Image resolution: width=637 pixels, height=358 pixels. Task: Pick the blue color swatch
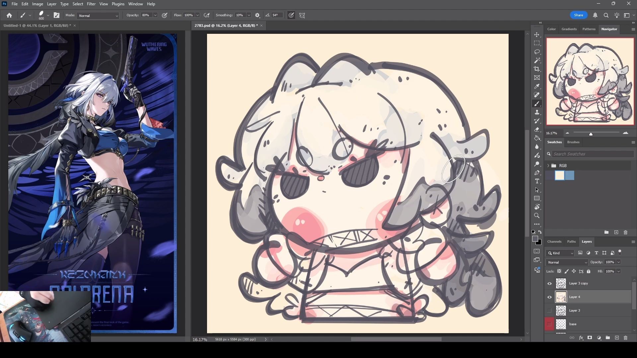coord(569,175)
